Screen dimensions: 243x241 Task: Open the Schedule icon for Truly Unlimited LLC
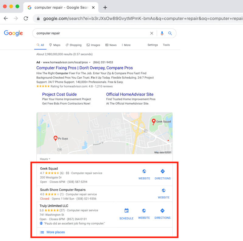click(126, 210)
